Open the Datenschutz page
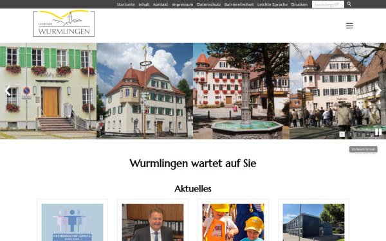 (x=208, y=4)
